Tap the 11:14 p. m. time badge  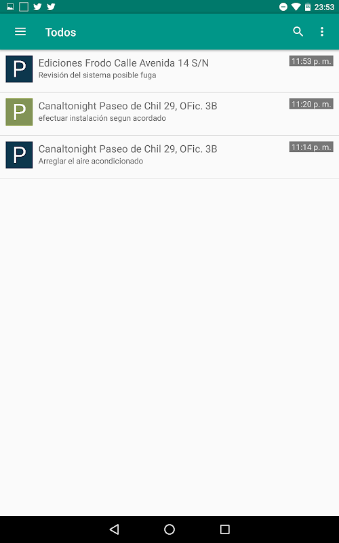[311, 147]
